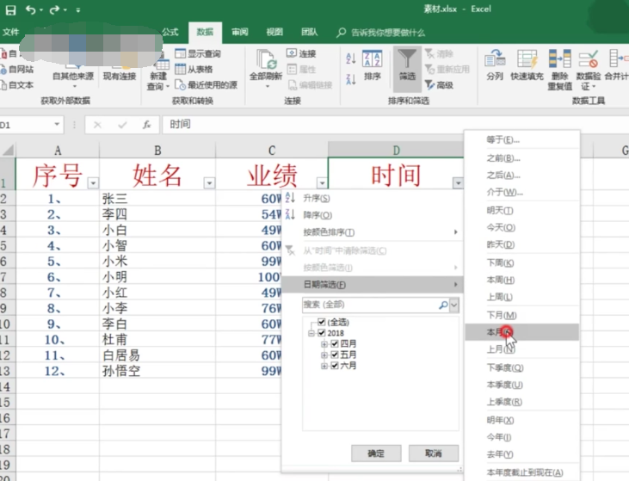The image size is (629, 481).
Task: Click the 排序 (Sort) icon in ribbon
Action: 372,60
